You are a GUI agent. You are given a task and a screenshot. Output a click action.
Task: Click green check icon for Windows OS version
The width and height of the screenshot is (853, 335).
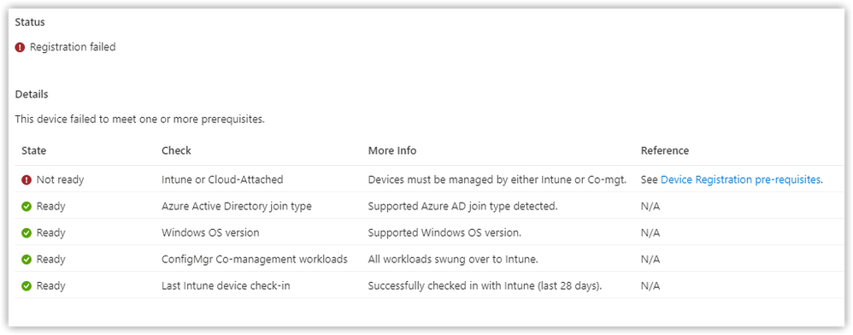[x=26, y=232]
